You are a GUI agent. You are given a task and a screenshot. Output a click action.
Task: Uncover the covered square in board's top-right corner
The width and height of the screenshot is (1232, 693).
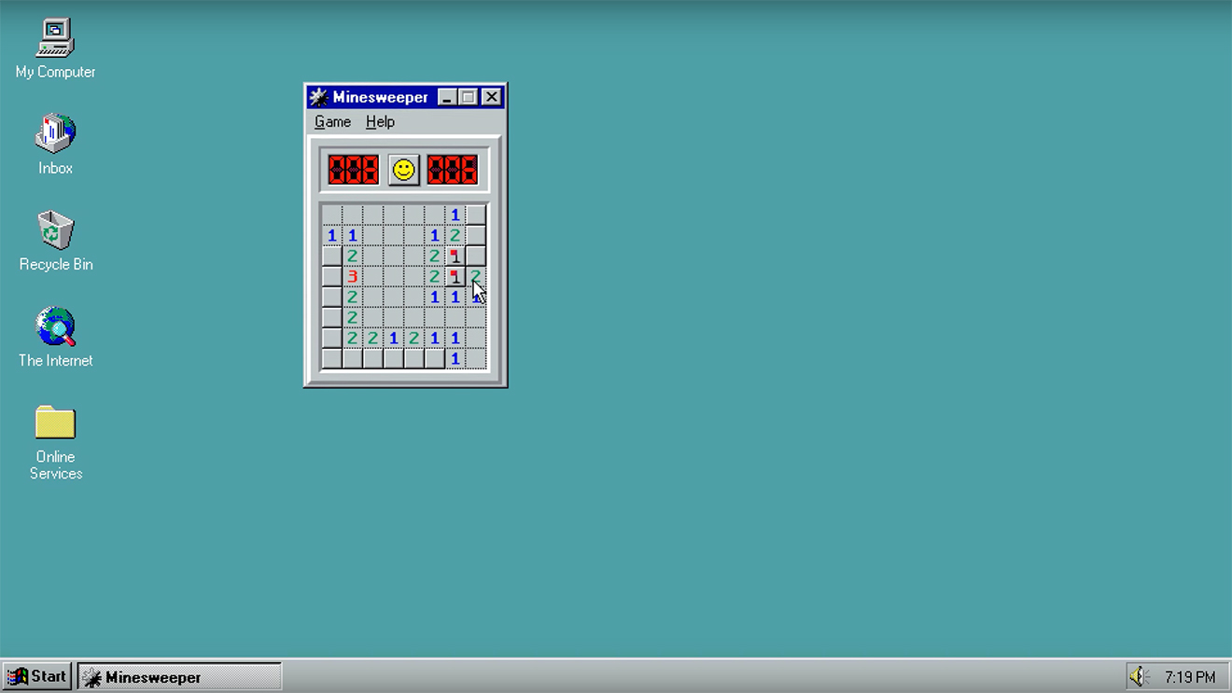[x=476, y=215]
